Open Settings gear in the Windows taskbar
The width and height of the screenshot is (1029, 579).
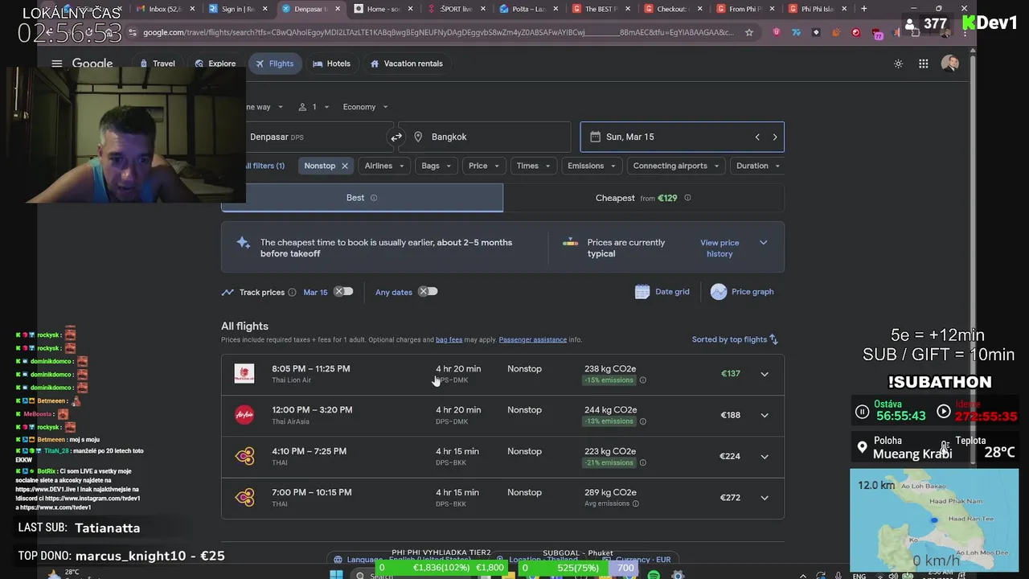(x=678, y=574)
